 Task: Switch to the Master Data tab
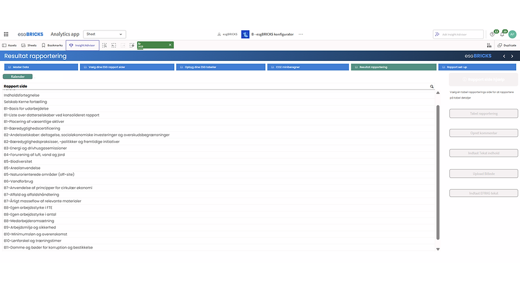pyautogui.click(x=41, y=67)
